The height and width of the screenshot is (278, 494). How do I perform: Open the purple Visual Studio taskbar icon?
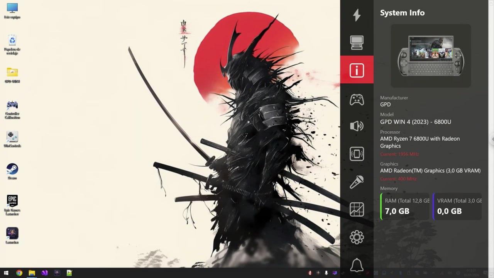click(44, 273)
